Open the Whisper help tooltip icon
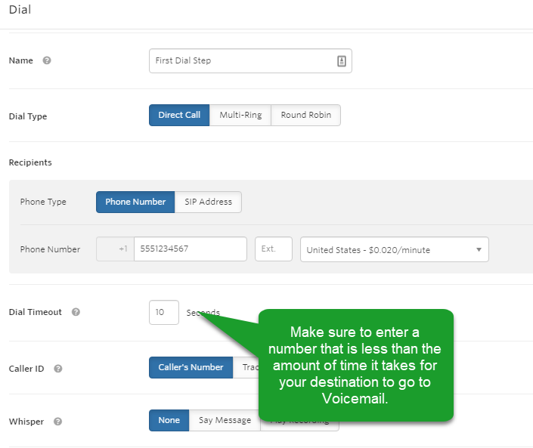This screenshot has height=448, width=533. (x=57, y=422)
